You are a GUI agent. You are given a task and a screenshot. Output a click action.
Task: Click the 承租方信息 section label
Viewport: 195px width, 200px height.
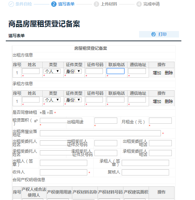23,84
